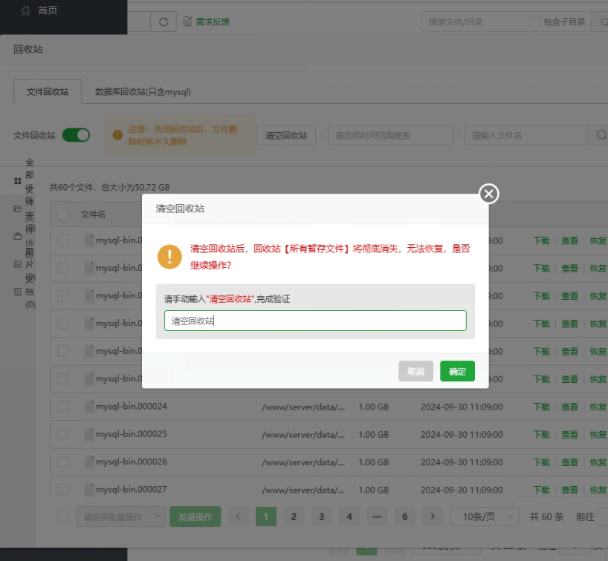Select the 文件回收站 tab
This screenshot has height=561, width=608.
click(x=48, y=92)
